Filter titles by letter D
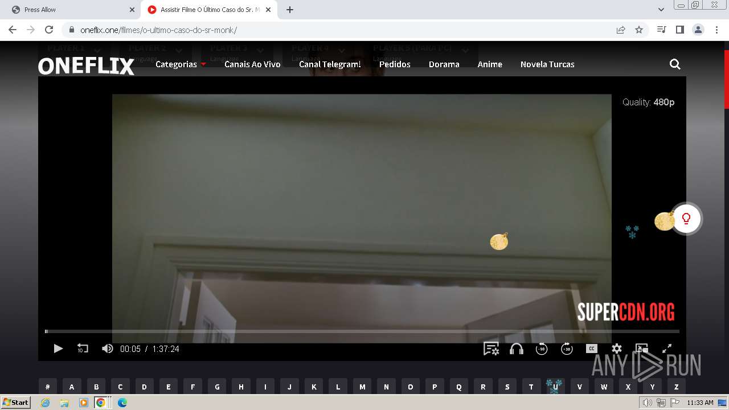Viewport: 729px width, 410px height. pyautogui.click(x=144, y=387)
